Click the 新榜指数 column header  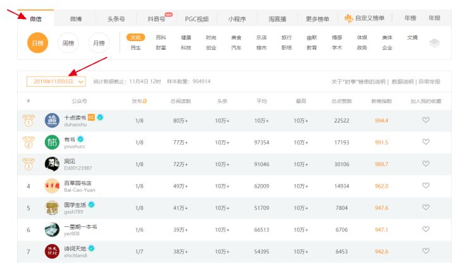tap(381, 101)
